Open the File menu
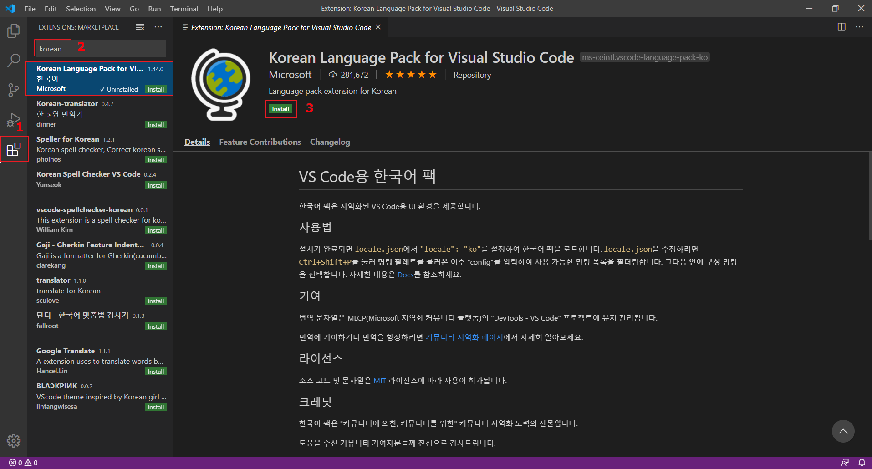The height and width of the screenshot is (469, 872). (x=30, y=9)
